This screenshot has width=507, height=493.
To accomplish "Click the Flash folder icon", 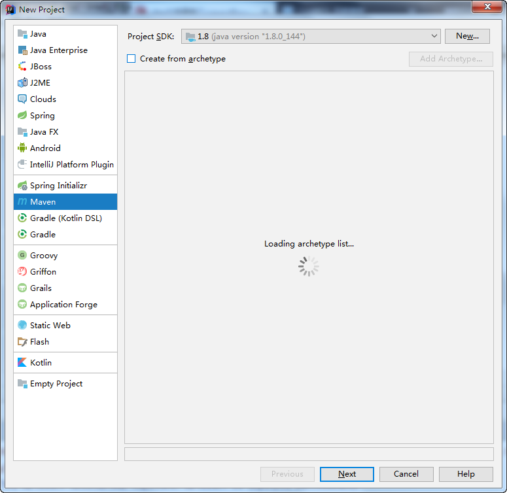I will tap(22, 341).
